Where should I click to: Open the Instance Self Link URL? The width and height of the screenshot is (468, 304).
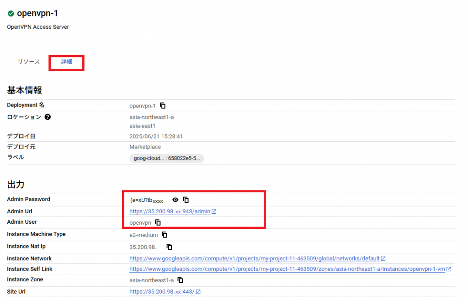(x=287, y=269)
